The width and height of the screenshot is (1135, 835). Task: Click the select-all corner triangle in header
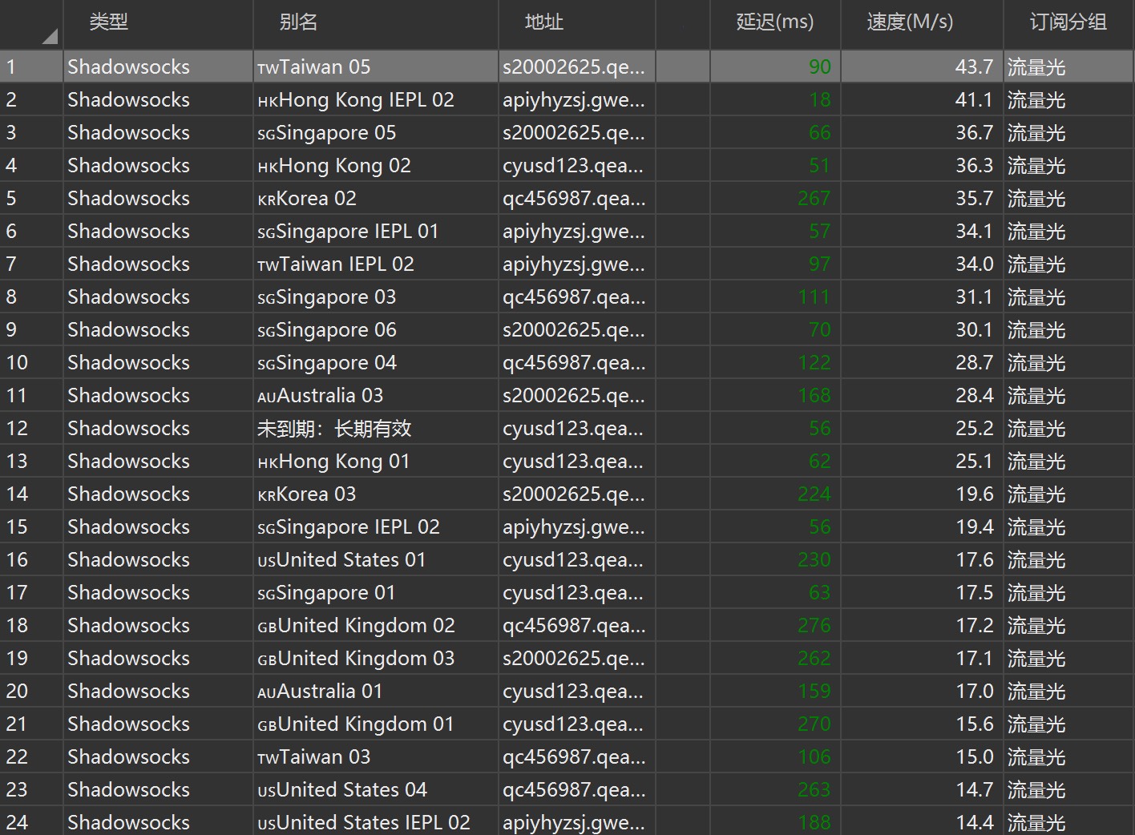pos(50,35)
